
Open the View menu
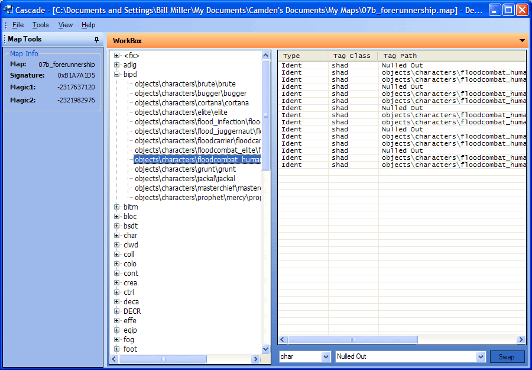(65, 25)
